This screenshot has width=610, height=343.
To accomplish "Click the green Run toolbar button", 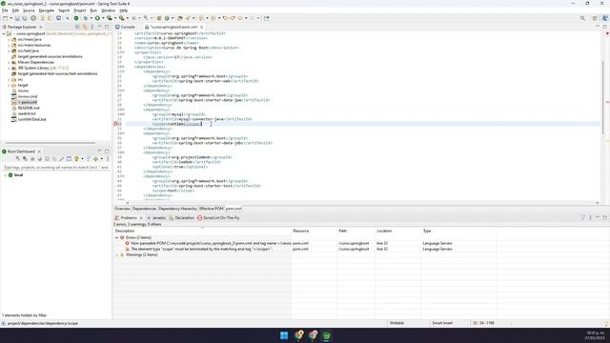I will [x=97, y=18].
